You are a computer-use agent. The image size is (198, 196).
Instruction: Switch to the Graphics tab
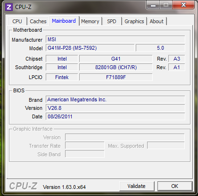(x=134, y=21)
